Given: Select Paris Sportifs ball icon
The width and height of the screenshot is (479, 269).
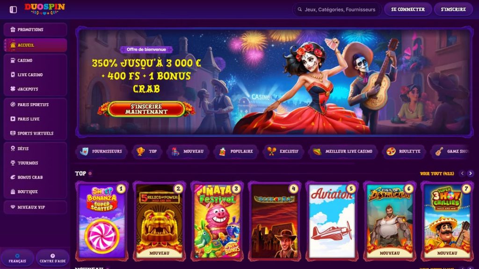Looking at the screenshot, I should [x=13, y=104].
